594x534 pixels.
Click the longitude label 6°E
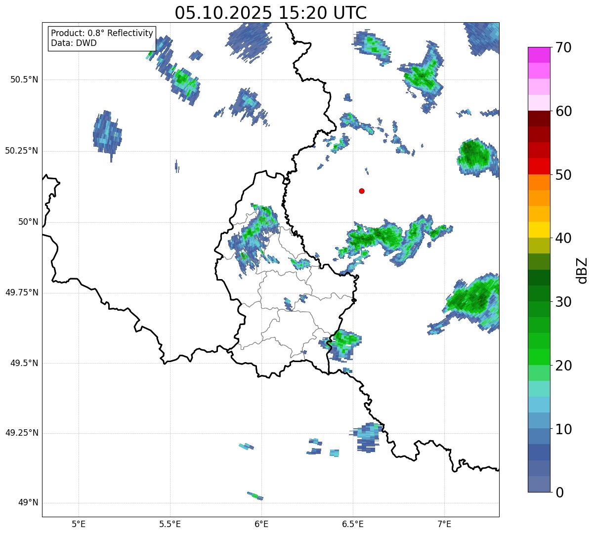coord(261,524)
